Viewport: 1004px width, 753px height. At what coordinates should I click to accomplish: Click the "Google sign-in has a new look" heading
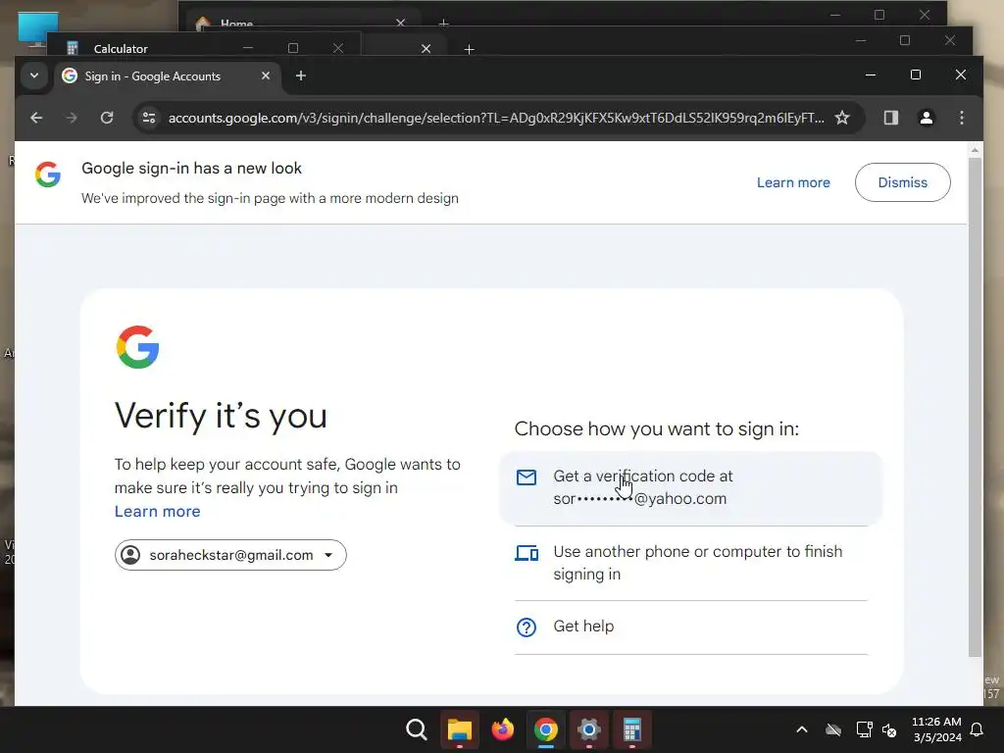point(191,169)
